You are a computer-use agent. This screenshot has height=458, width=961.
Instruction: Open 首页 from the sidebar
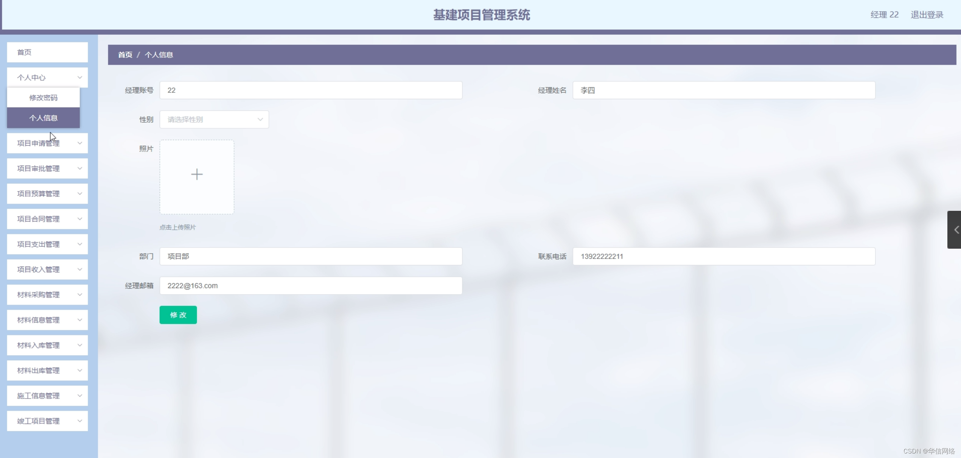click(x=47, y=52)
